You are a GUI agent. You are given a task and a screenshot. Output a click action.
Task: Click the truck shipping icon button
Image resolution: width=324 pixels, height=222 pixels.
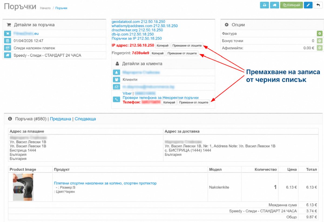pos(275,5)
